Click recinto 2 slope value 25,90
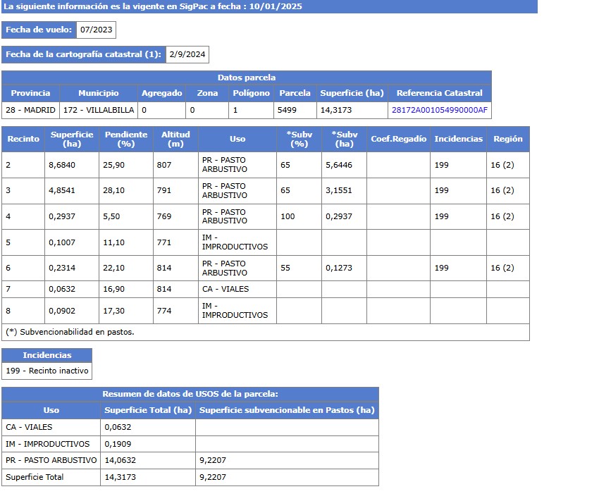 click(114, 165)
